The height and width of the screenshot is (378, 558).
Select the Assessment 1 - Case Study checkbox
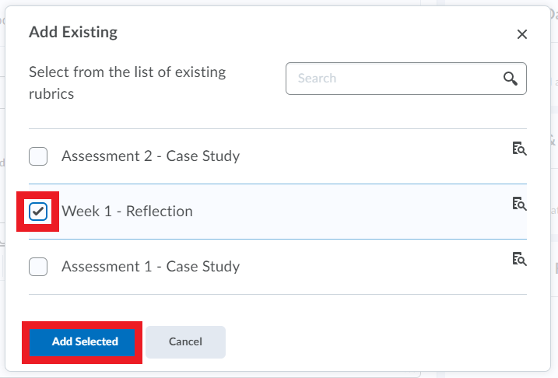(38, 267)
